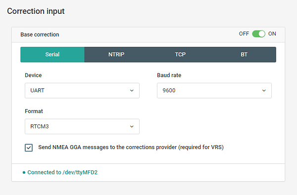This screenshot has width=297, height=195.
Task: Expand the Baud rate dropdown showing 9600
Action: pos(214,90)
